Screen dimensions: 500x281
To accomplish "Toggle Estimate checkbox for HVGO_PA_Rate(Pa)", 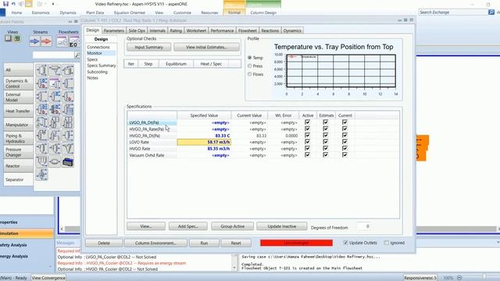I will point(326,129).
